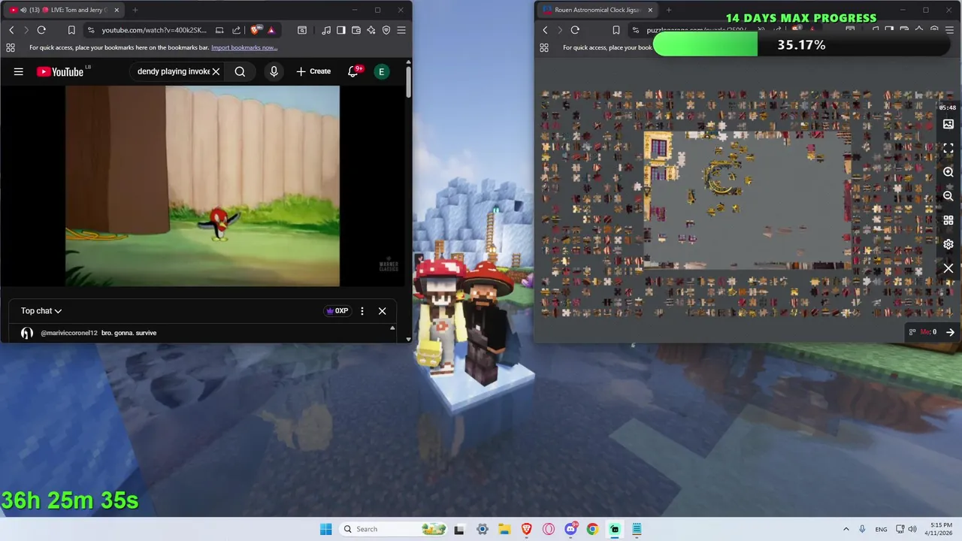Zoom out on the jigsaw puzzle

point(948,196)
